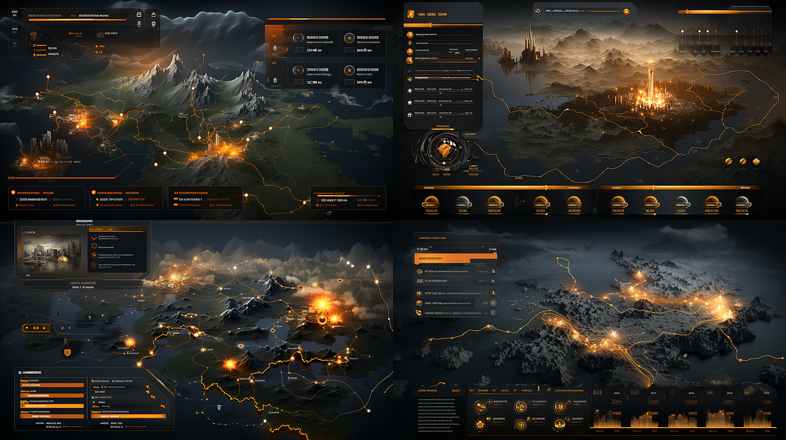Viewport: 786px width, 440px height.
Task: Click the hexagon icon in the upper-left stat card
Action: click(x=298, y=38)
